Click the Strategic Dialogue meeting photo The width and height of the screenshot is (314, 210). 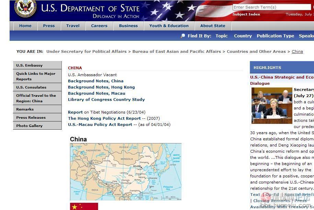272,105
